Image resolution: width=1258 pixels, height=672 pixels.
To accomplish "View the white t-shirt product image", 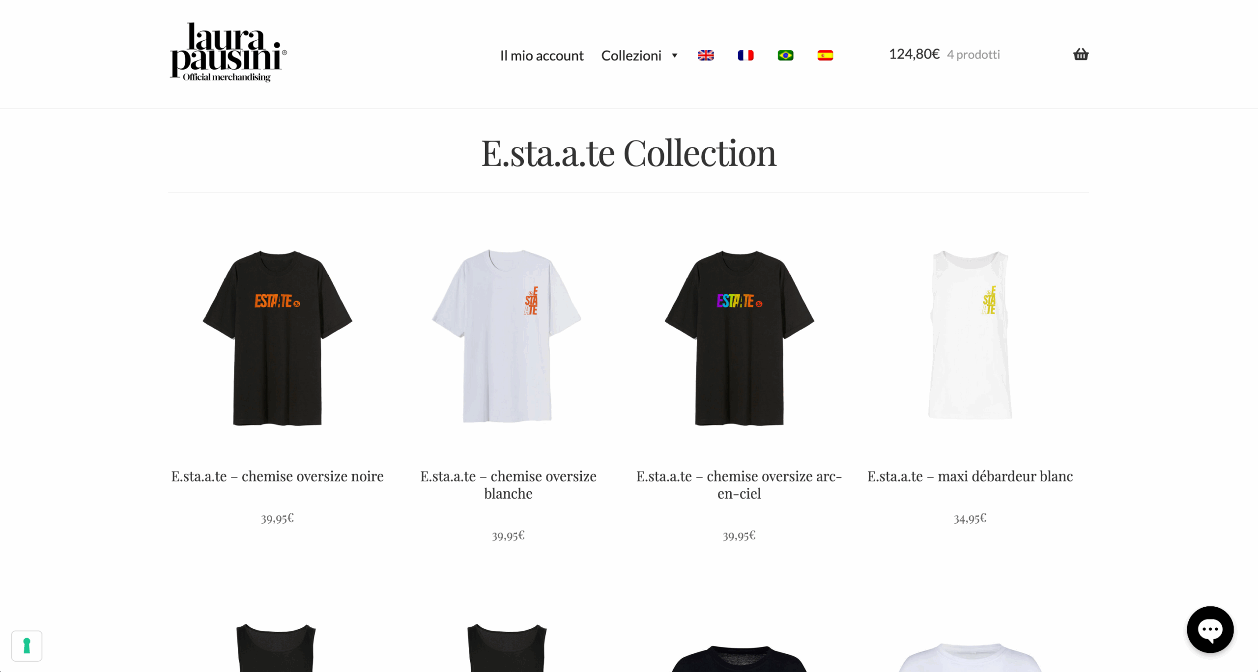I will click(507, 336).
